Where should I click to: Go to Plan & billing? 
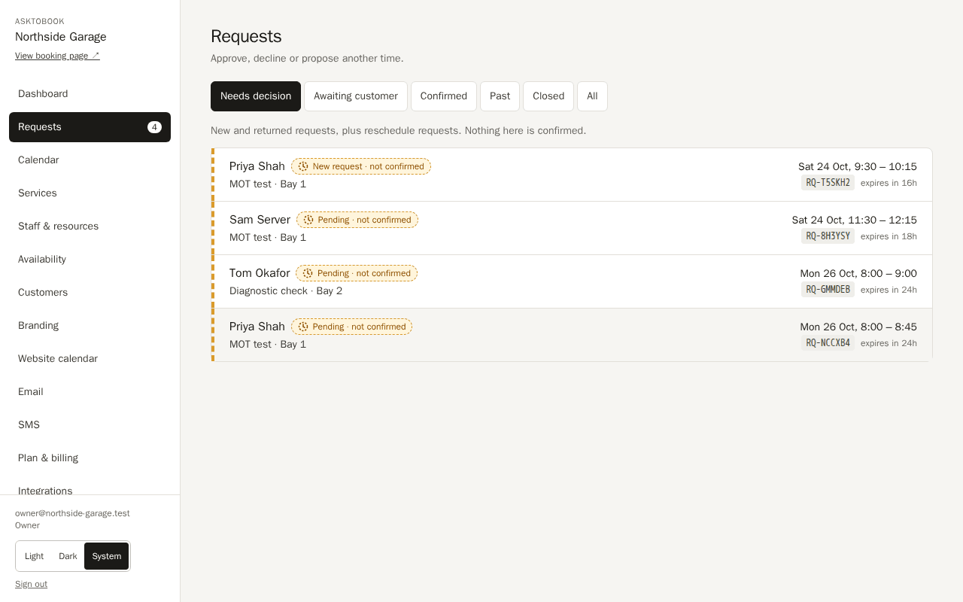90,458
